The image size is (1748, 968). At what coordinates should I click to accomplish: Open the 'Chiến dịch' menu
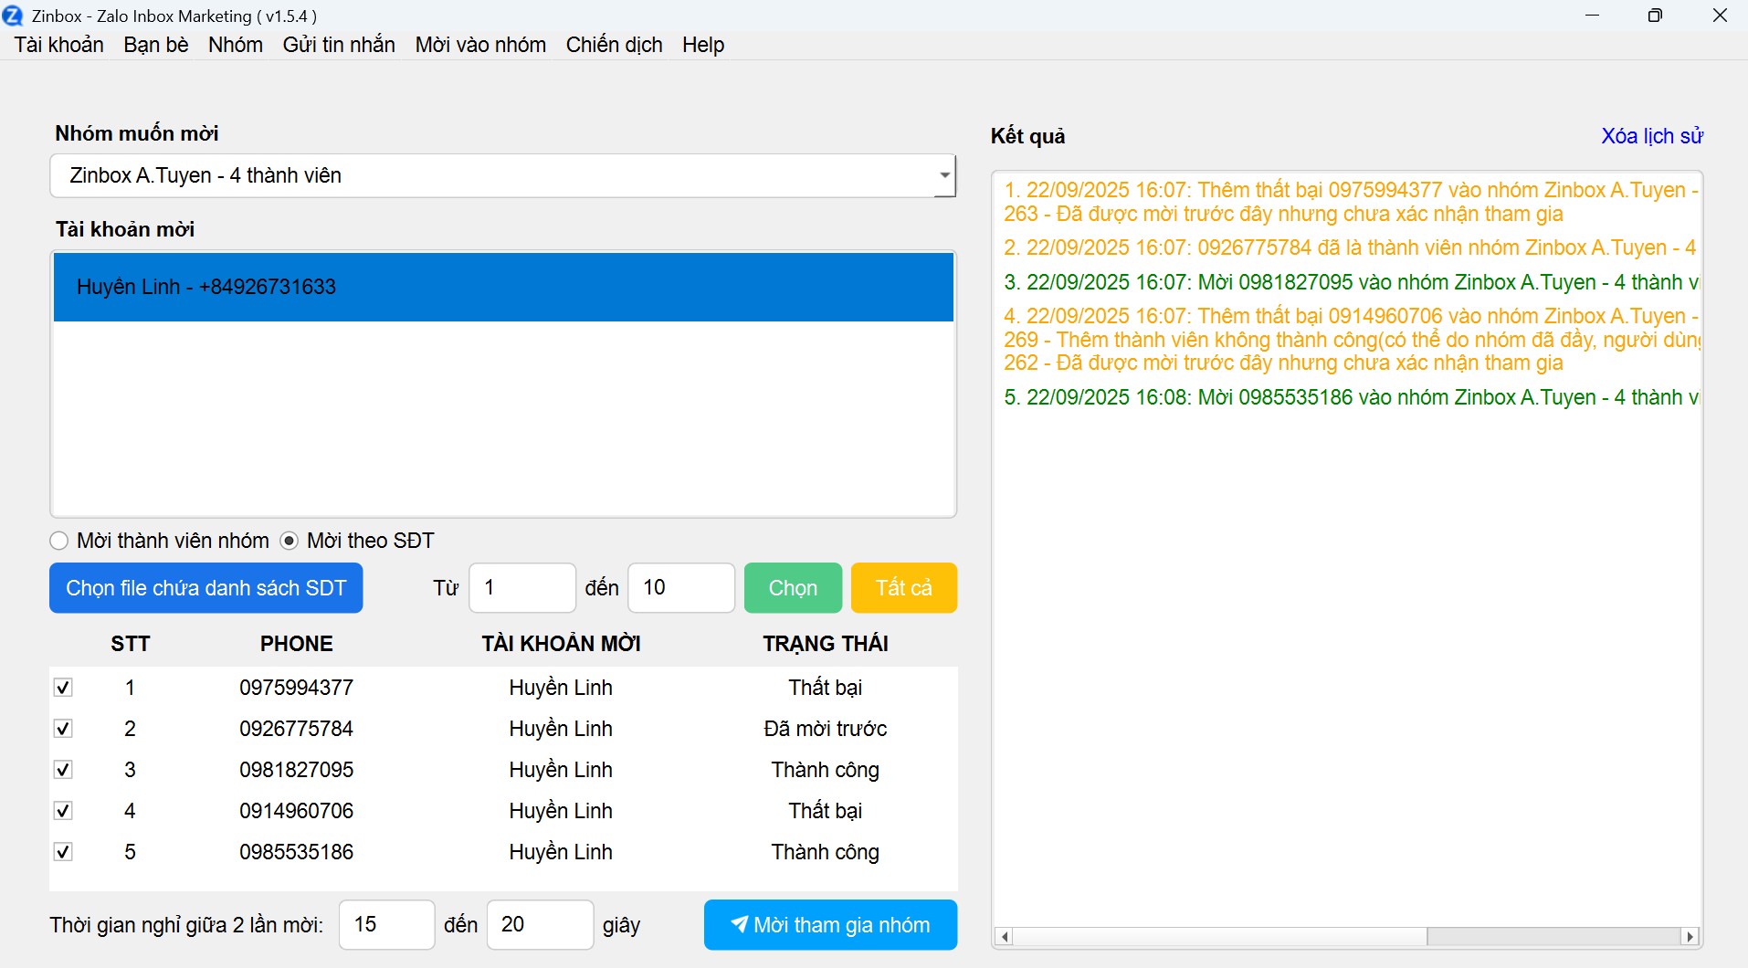click(x=614, y=45)
